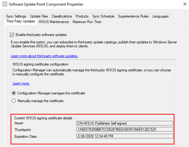Viewport: 189px width, 147px height.
Task: Open Learn more about third-party software updates link
Action: (x=44, y=56)
